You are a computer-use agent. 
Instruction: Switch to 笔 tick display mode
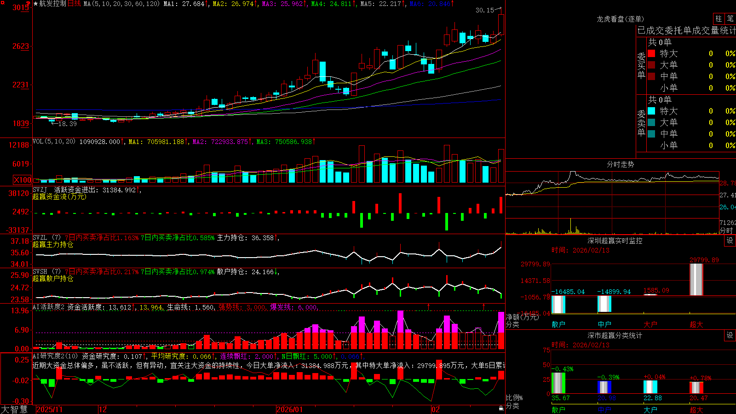point(730,18)
